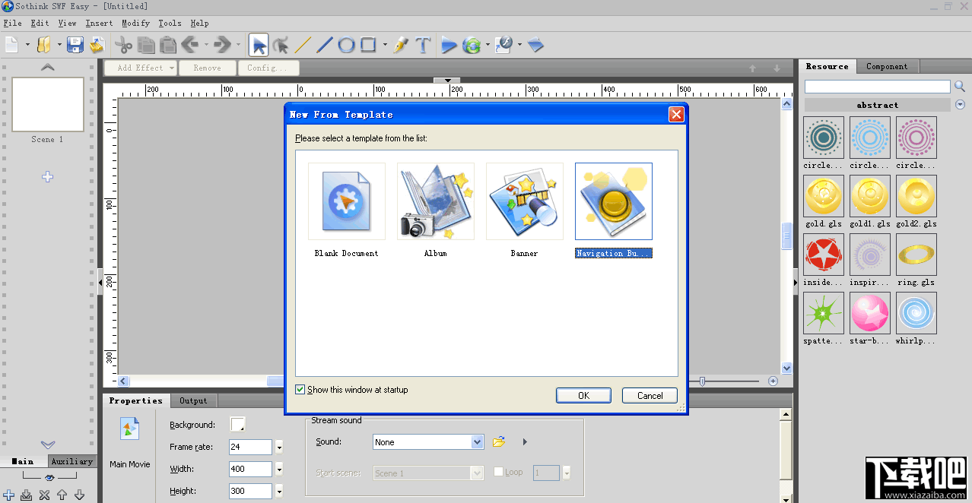Image resolution: width=972 pixels, height=503 pixels.
Task: Select the red inside resource thumbnail
Action: point(824,255)
